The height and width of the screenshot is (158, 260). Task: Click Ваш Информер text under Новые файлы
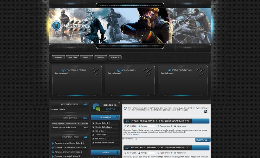tap(114, 73)
